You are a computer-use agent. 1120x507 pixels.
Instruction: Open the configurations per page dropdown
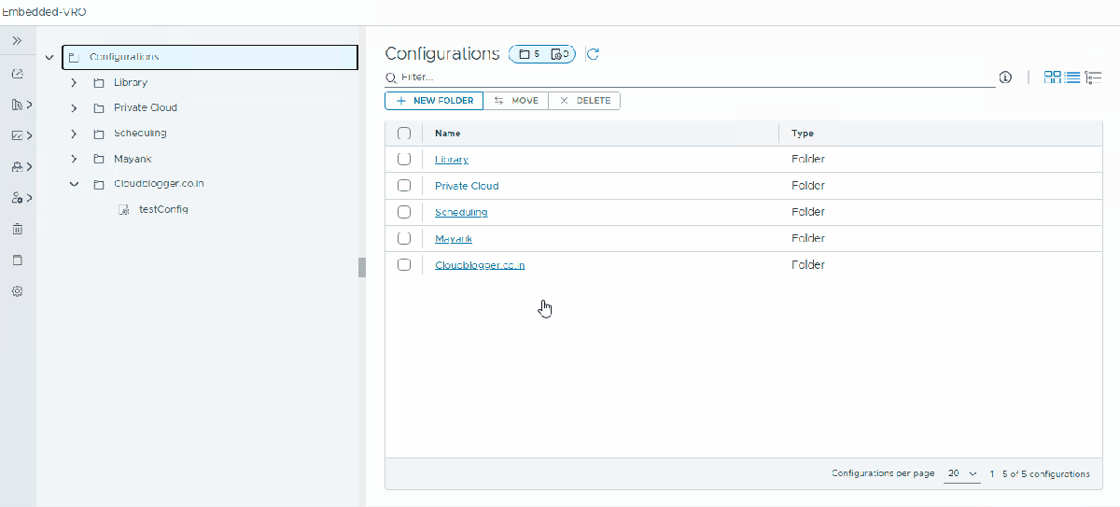(x=962, y=473)
